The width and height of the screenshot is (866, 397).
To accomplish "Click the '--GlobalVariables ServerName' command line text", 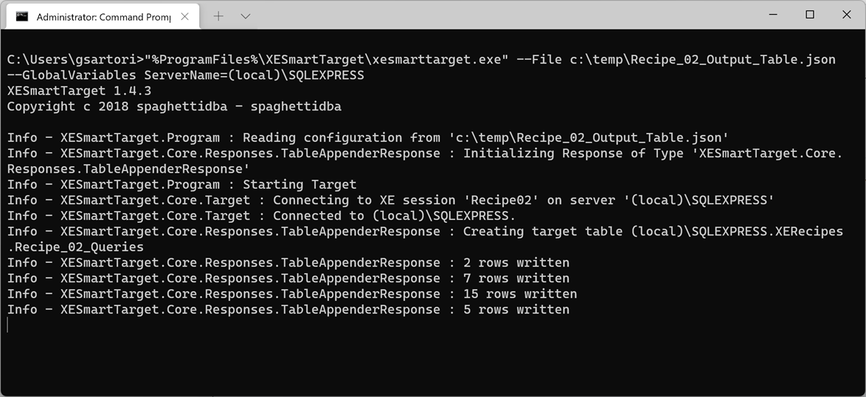I will pyautogui.click(x=186, y=75).
